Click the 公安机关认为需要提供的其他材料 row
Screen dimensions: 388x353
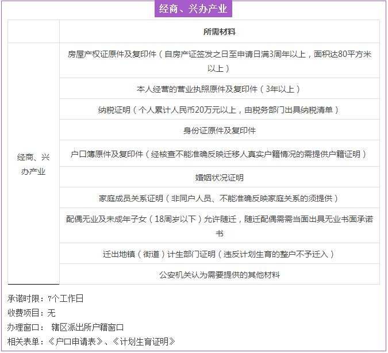219,274
